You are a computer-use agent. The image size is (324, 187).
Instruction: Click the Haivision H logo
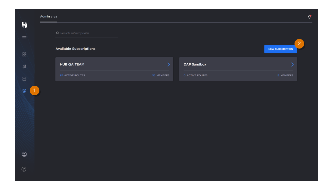point(24,25)
